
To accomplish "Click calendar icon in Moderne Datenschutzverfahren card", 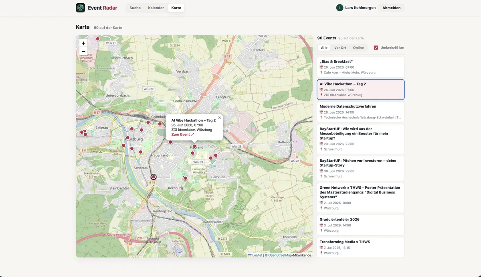I will (321, 112).
